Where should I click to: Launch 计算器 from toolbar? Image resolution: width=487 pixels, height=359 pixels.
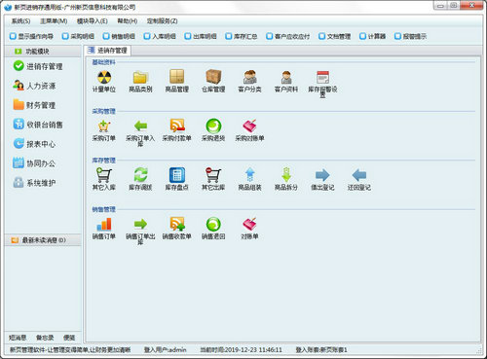(x=373, y=36)
